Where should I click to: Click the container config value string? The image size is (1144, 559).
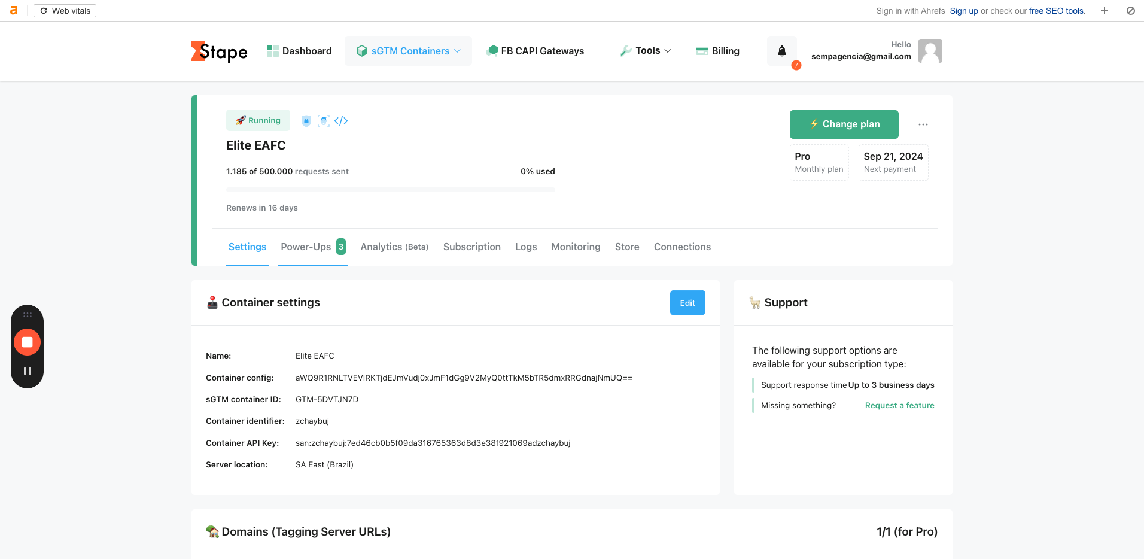click(x=464, y=378)
